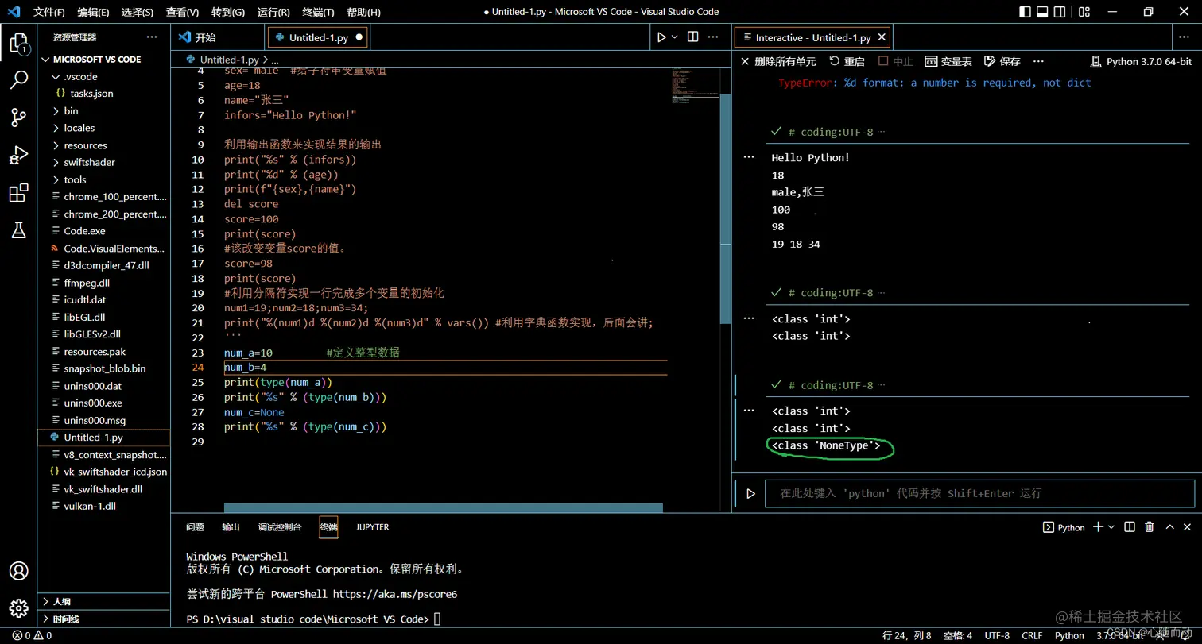1202x644 pixels.
Task: Click the editor horizontal scrollbar
Action: tap(445, 508)
